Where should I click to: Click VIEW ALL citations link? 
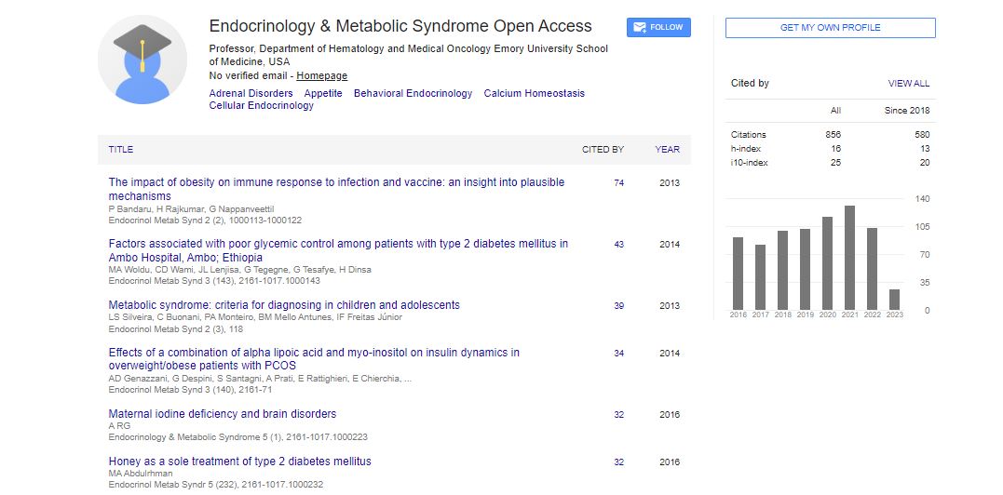tap(908, 84)
